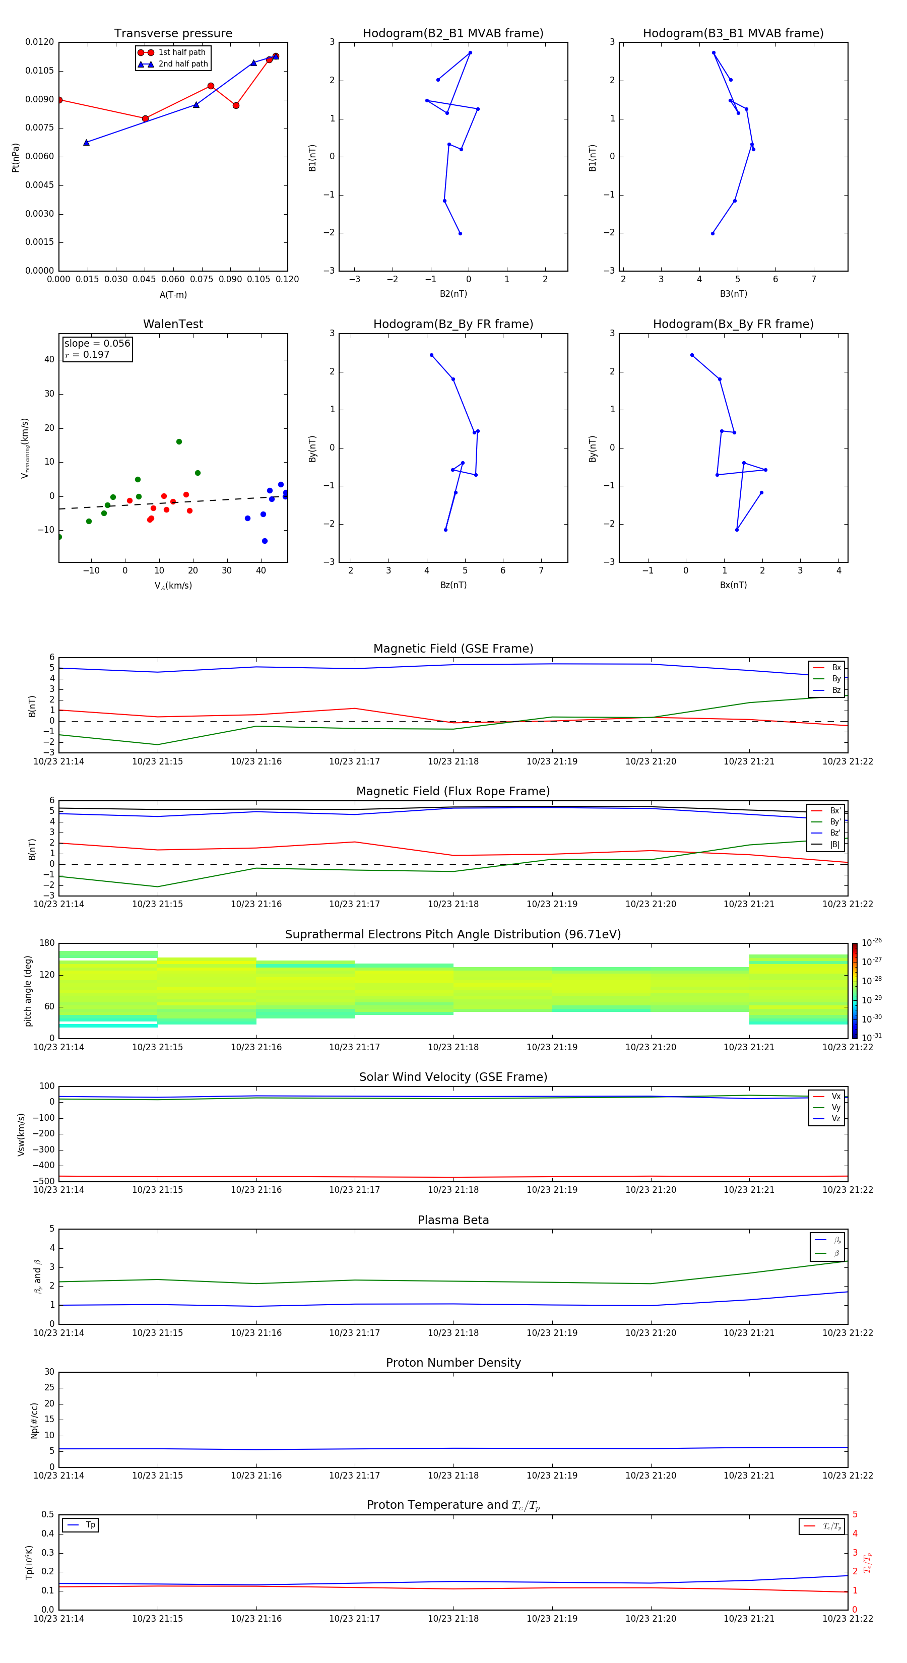Screen dimensions: 907x1663
Task: Click the 'B3(nT)' axis label
Action: pos(733,294)
